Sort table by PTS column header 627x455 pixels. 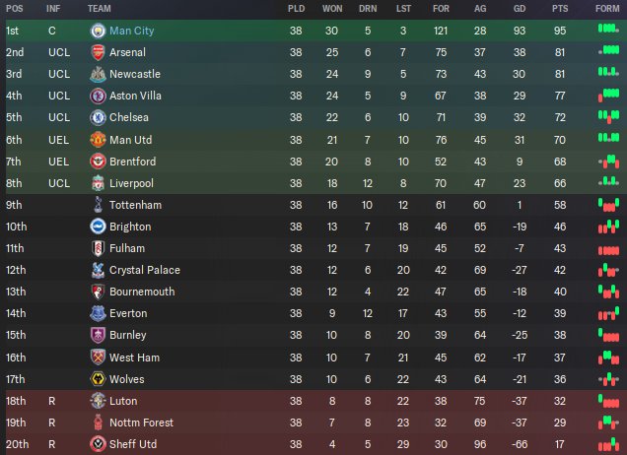tap(560, 9)
